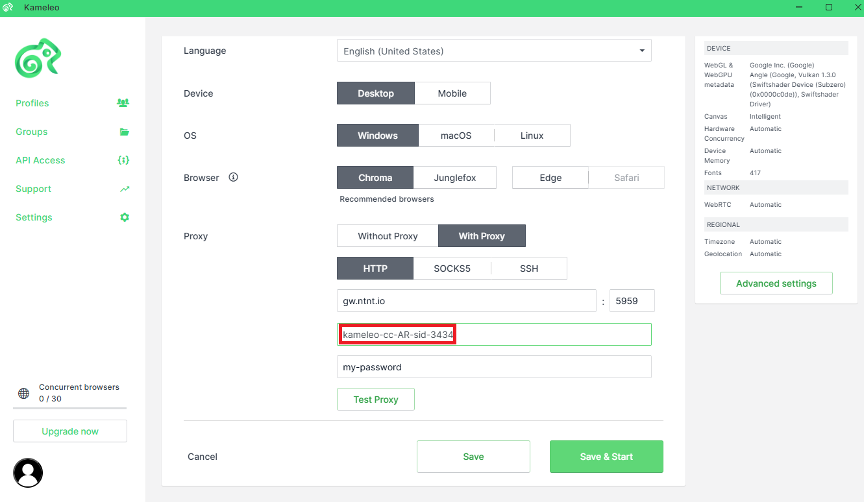The width and height of the screenshot is (864, 502).
Task: Select the Safari browser
Action: click(x=626, y=178)
